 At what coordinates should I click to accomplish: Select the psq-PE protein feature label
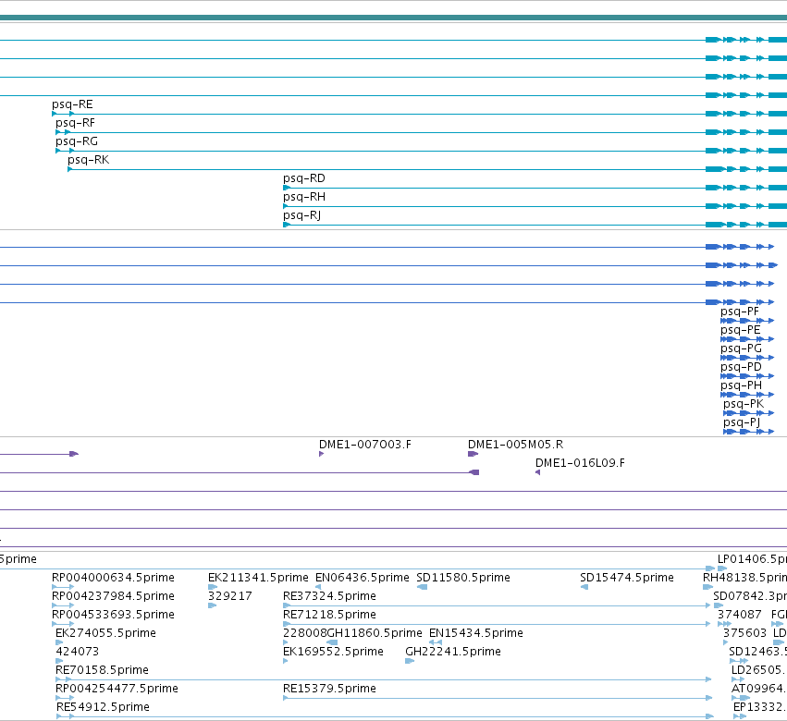(741, 330)
